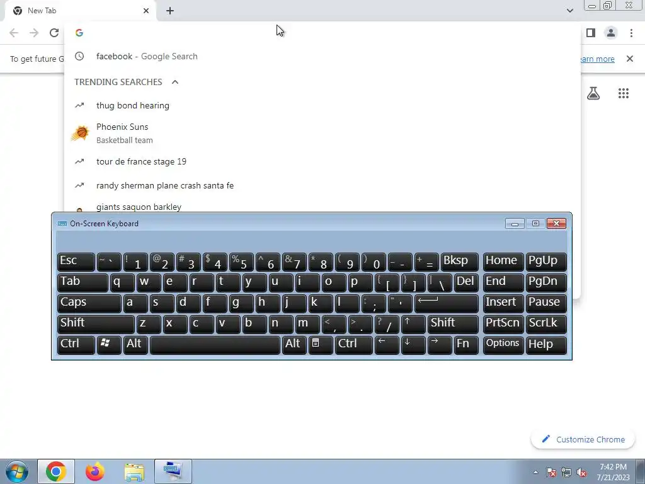The height and width of the screenshot is (484, 645).
Task: Click the space bar key
Action: (215, 345)
